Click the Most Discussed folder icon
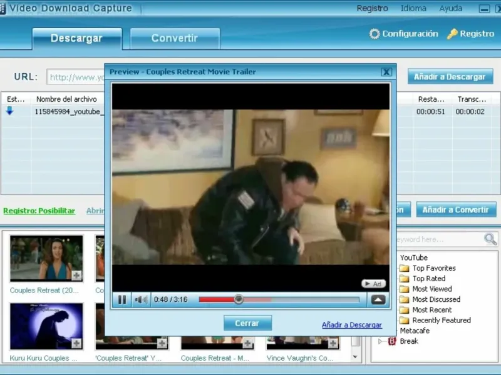Viewport: 501px width, 375px height. click(x=405, y=299)
